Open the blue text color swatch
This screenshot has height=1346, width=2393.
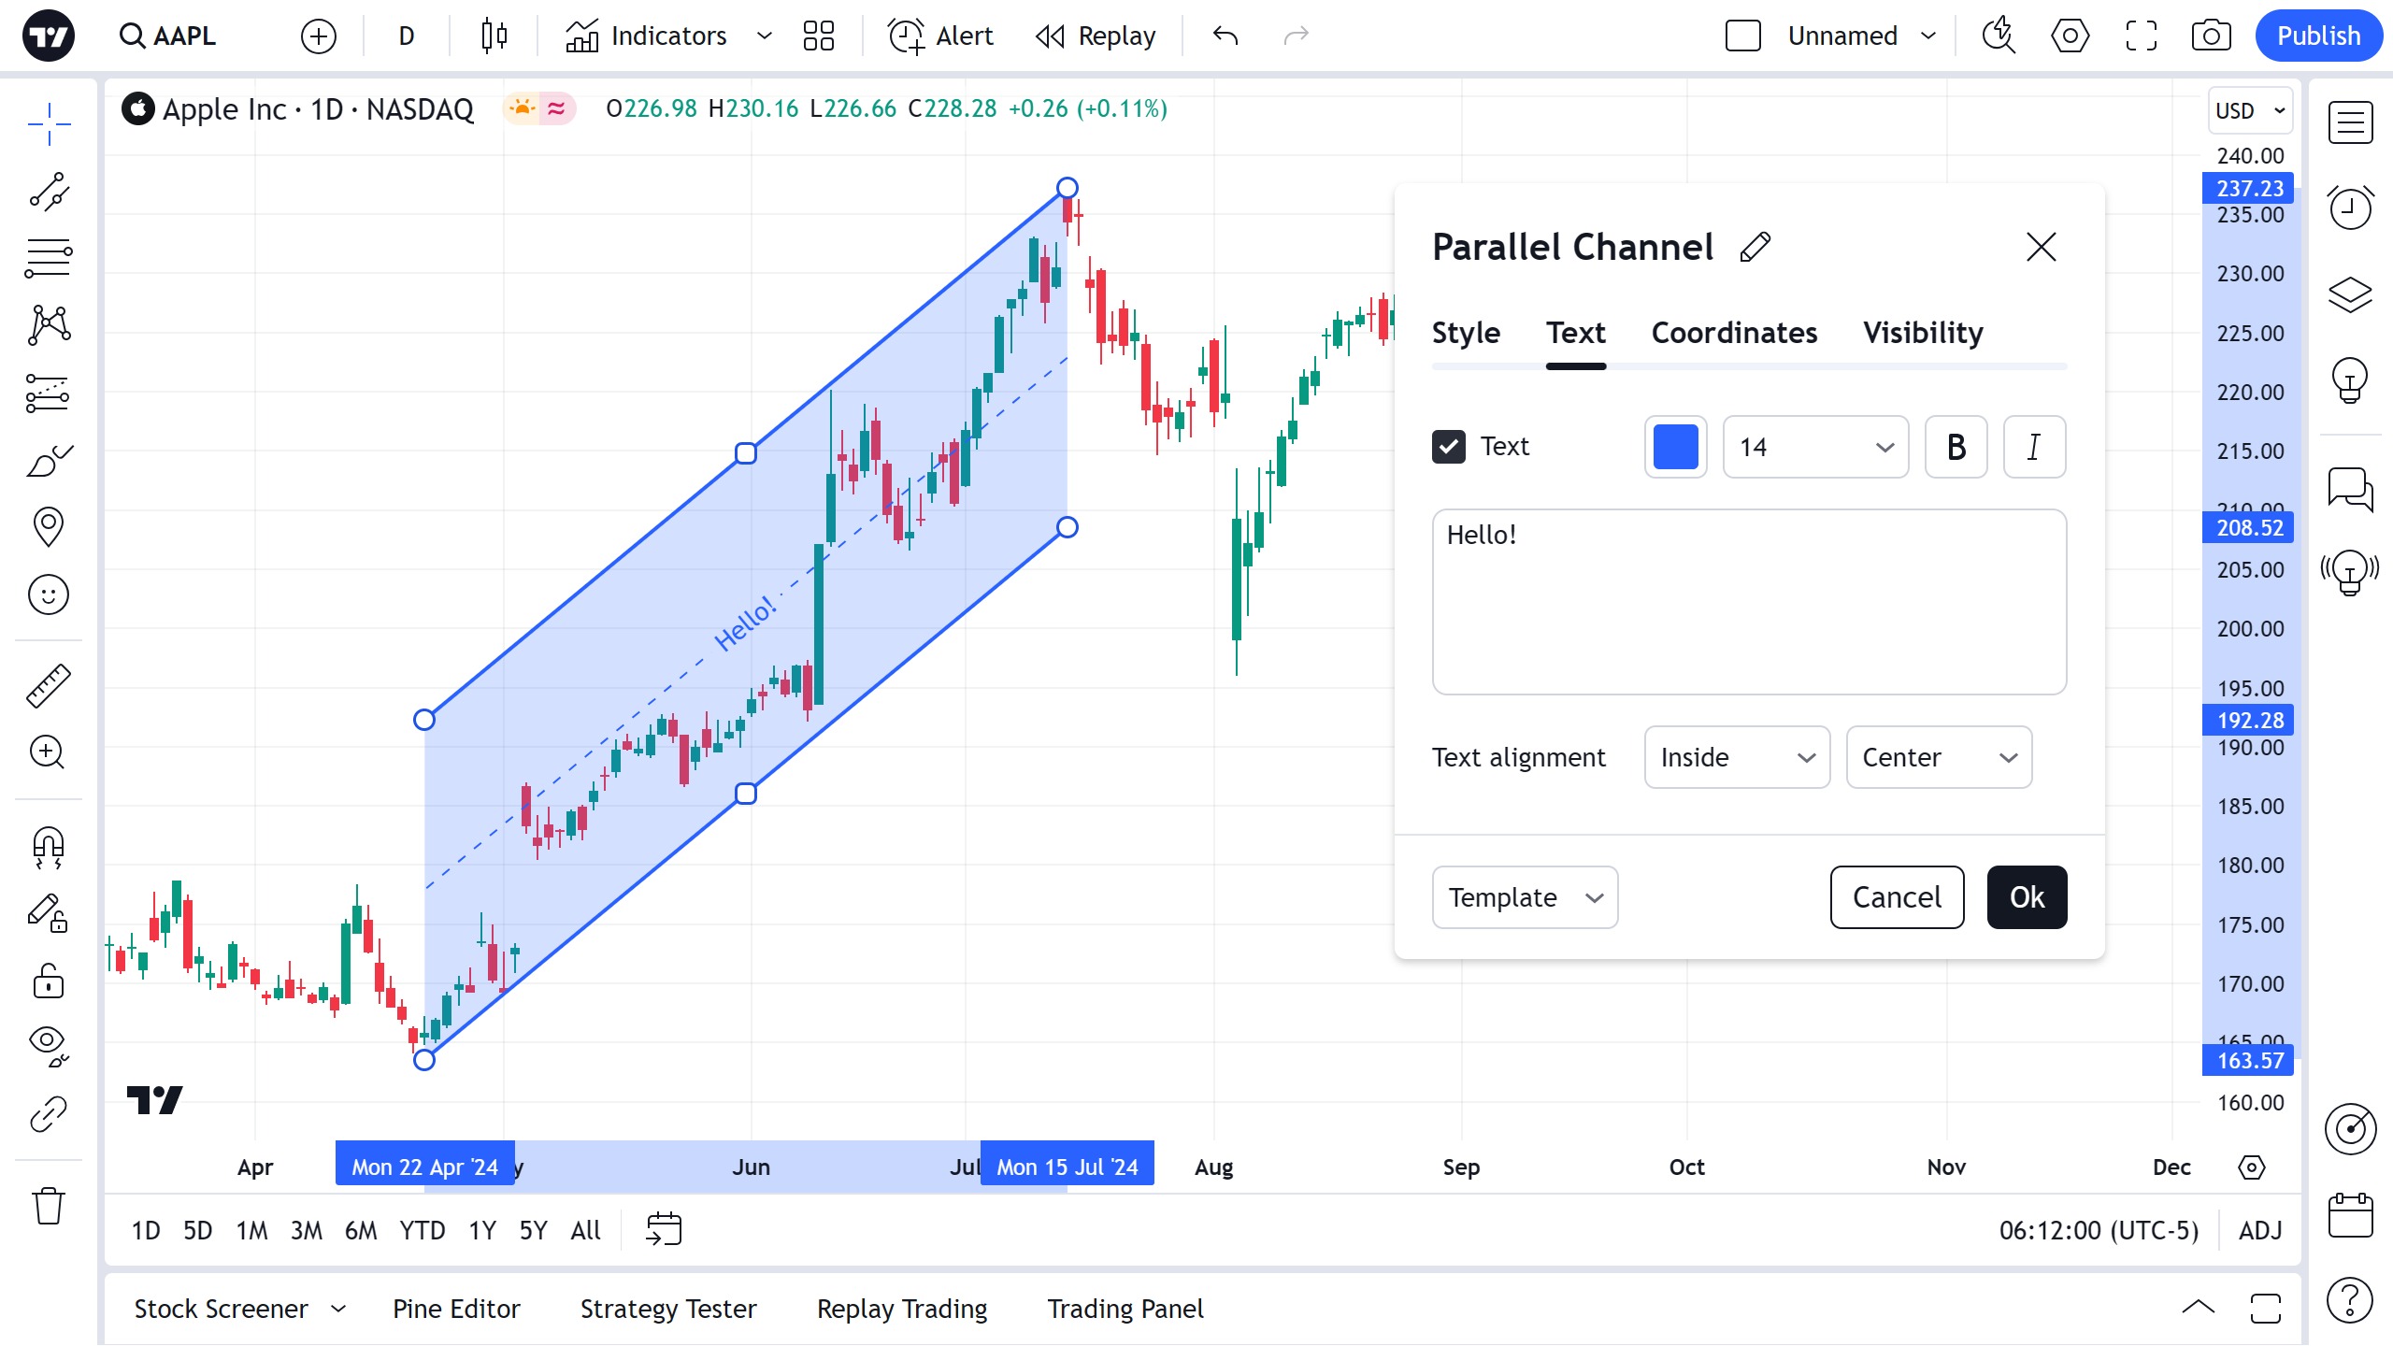coord(1675,447)
